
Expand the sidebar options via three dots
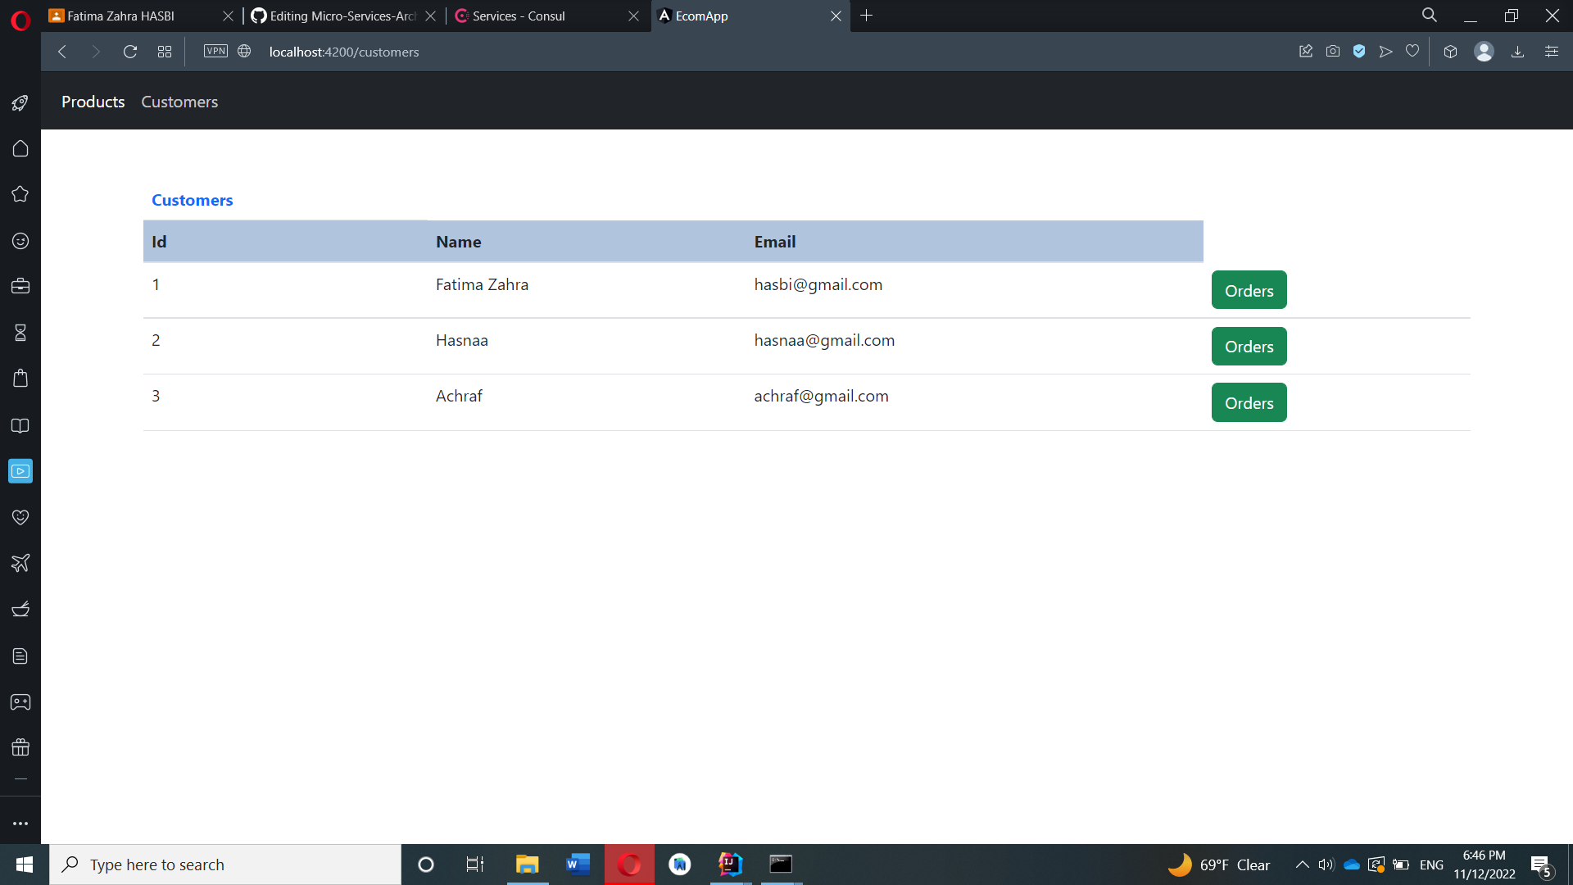click(x=20, y=823)
